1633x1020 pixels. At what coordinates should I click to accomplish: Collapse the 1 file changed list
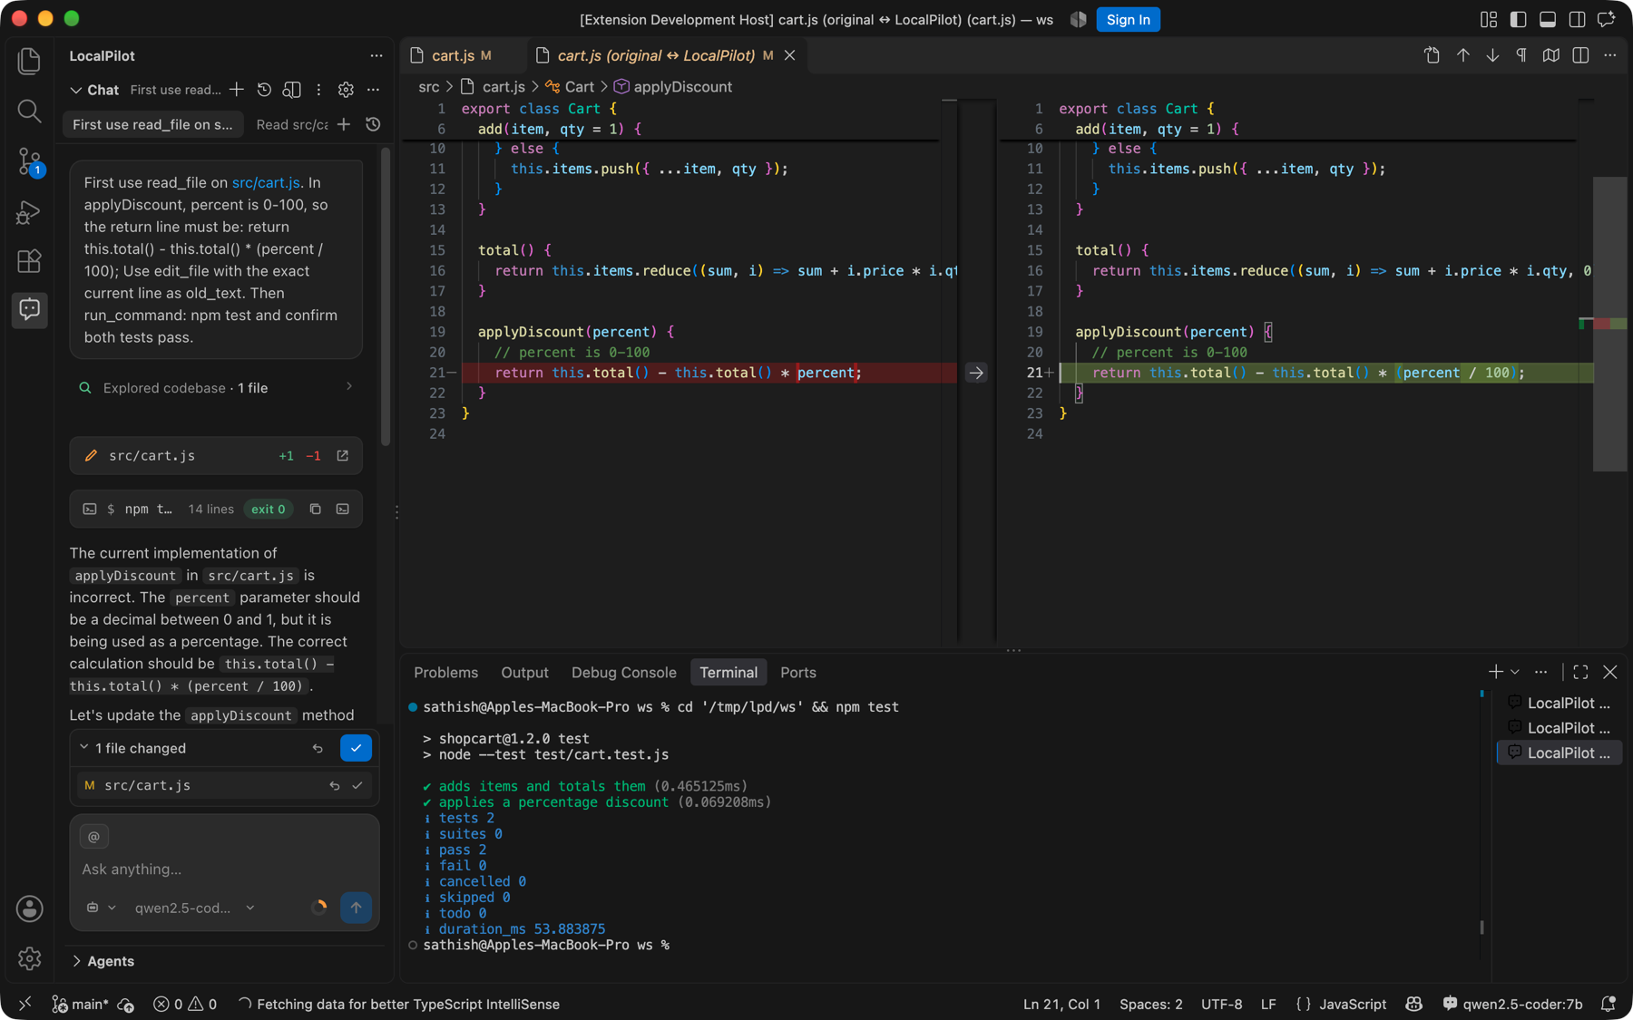(x=83, y=747)
